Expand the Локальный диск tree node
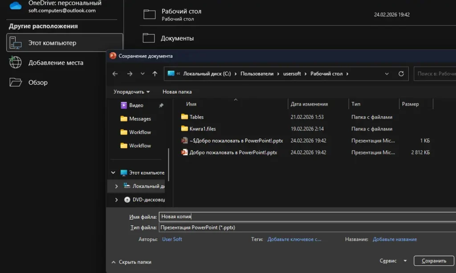The width and height of the screenshot is (456, 273). click(x=117, y=186)
